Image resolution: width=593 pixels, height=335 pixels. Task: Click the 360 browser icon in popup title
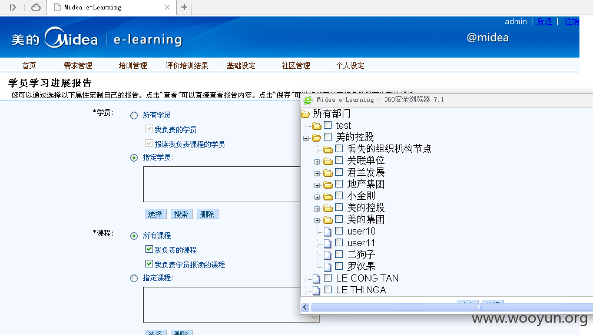click(x=308, y=100)
